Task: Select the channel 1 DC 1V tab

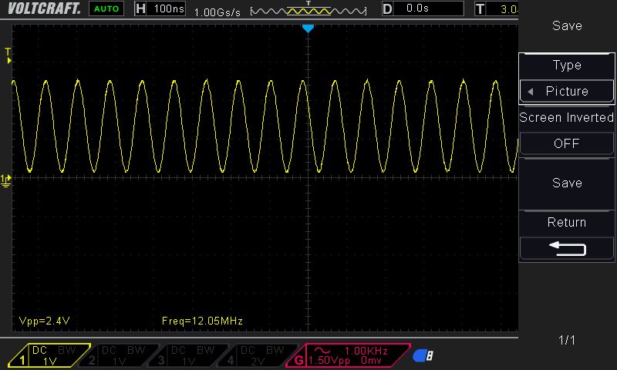Action: pyautogui.click(x=49, y=355)
